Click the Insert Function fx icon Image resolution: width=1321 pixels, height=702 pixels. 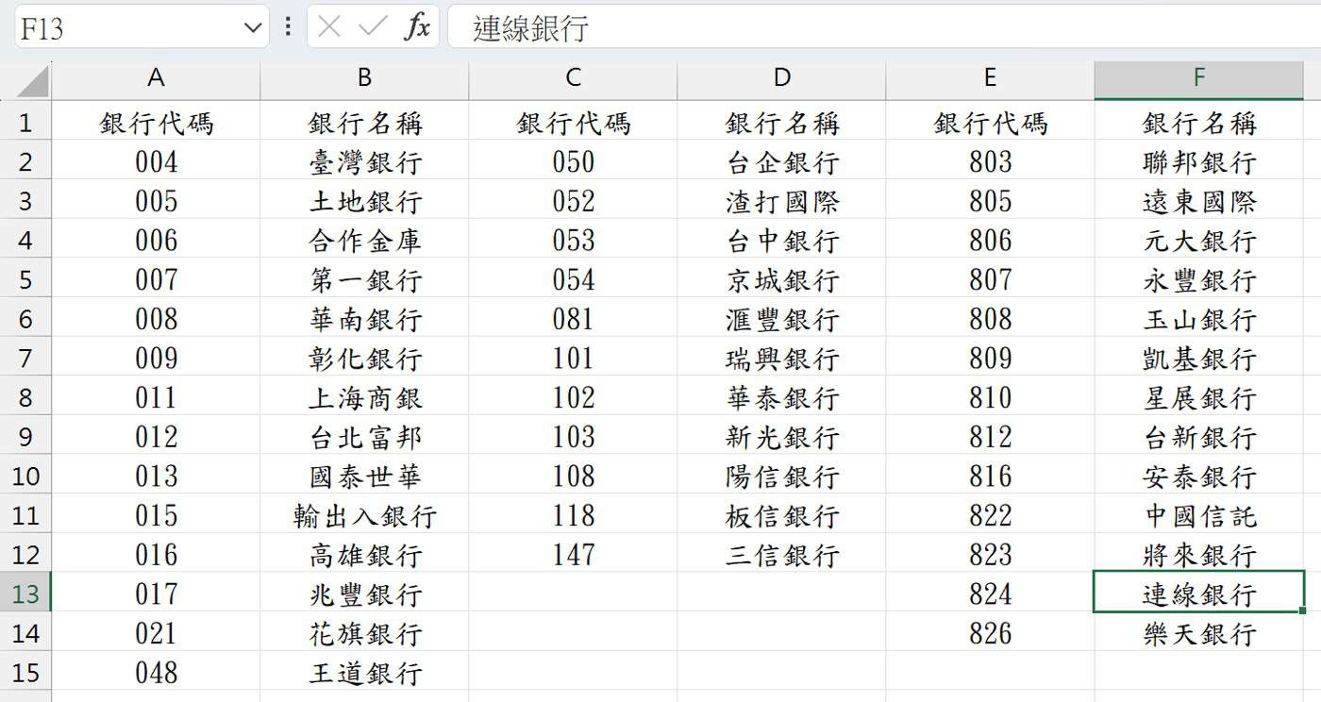point(416,27)
